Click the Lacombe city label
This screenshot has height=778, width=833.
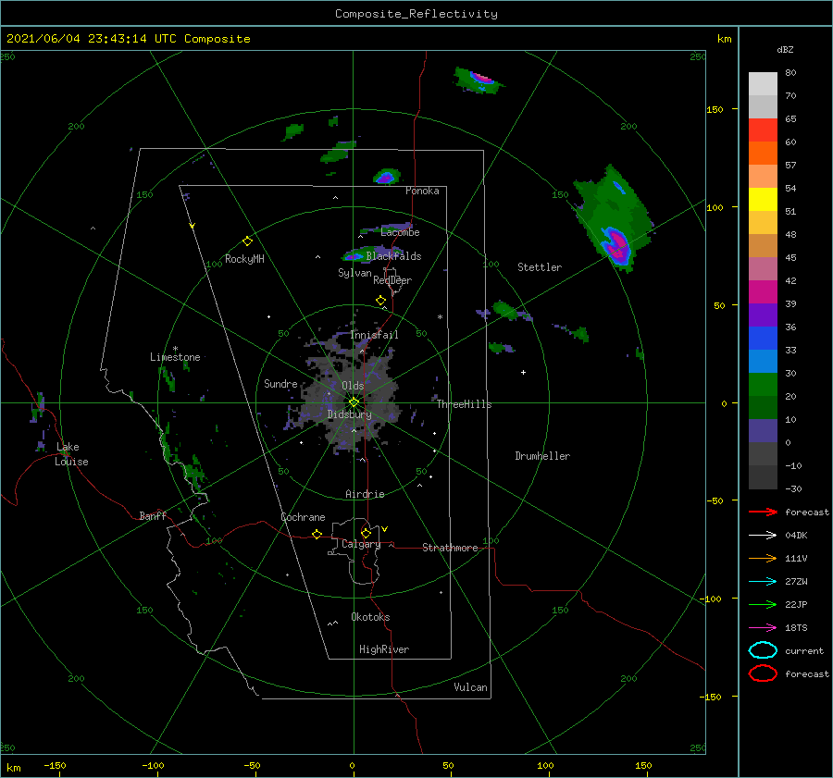point(400,232)
